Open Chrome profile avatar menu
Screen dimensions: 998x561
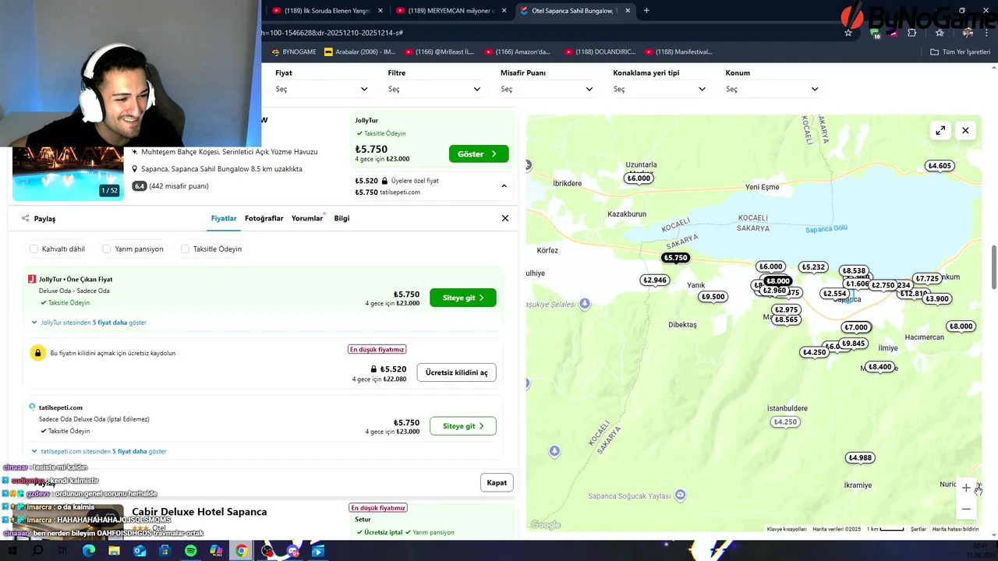point(968,33)
